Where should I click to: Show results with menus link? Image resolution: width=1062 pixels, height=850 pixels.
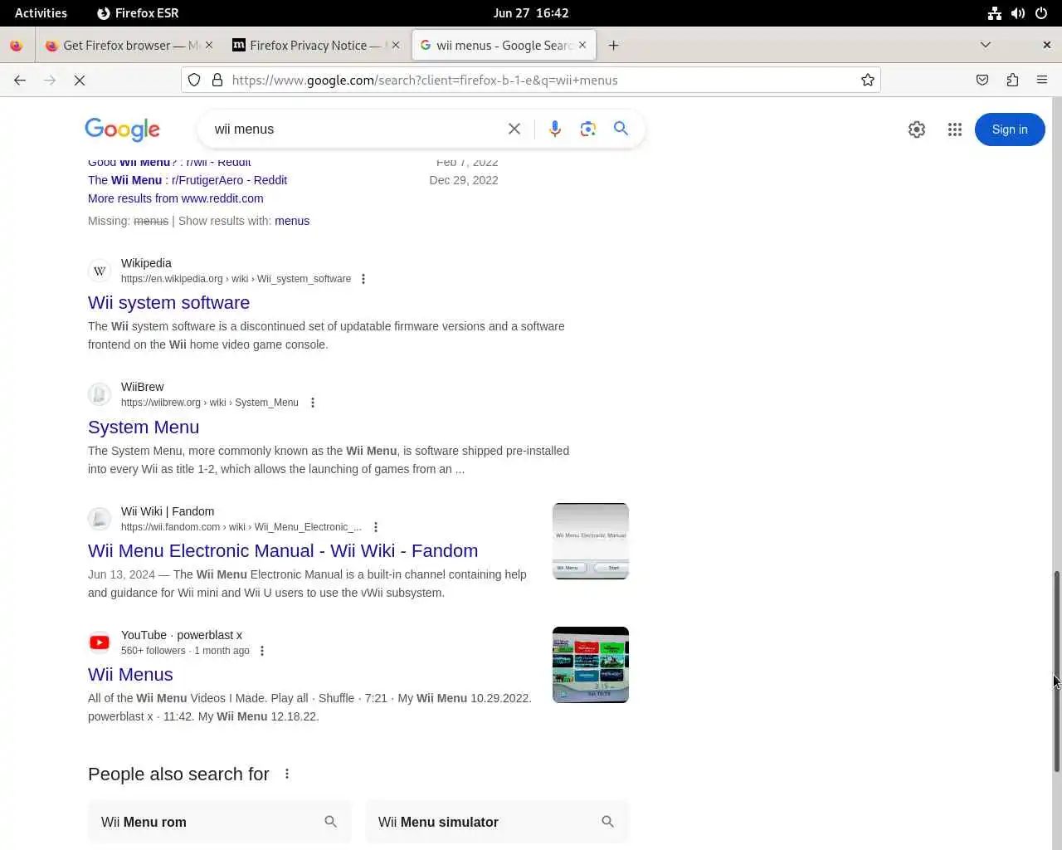[x=292, y=221]
